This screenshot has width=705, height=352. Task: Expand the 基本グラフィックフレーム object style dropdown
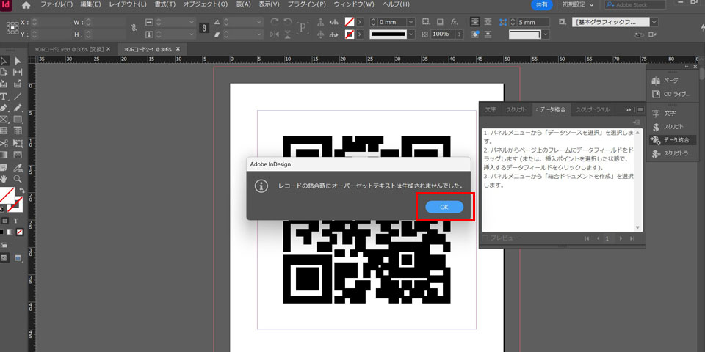pos(654,22)
